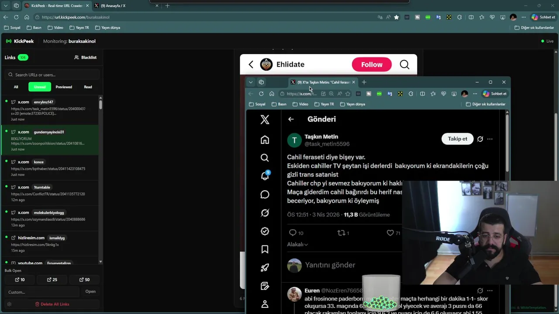Open Yayın TR bookmarks folder in KickPeek window
This screenshot has height=314, width=559.
tap(79, 27)
